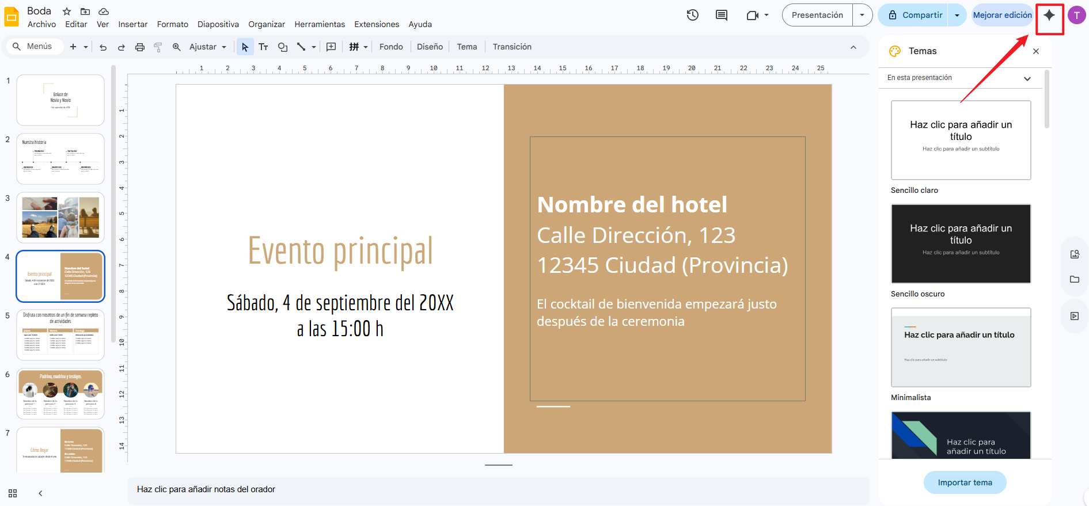Close the Temas panel

[x=1036, y=51]
